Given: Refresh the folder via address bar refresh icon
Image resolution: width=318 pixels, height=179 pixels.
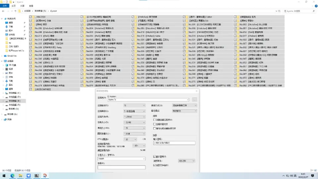Looking at the screenshot, I should point(279,11).
